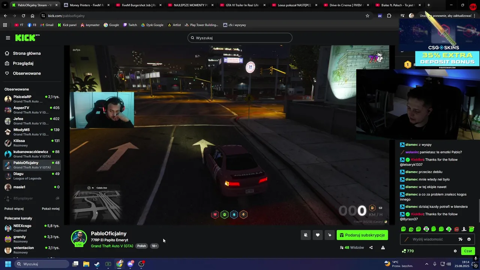This screenshot has width=480, height=270.
Task: Open xntentacion recommended channel
Action: pyautogui.click(x=32, y=250)
